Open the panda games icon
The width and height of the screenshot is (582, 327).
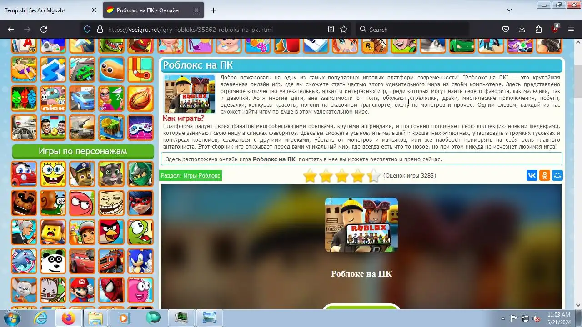(53, 261)
